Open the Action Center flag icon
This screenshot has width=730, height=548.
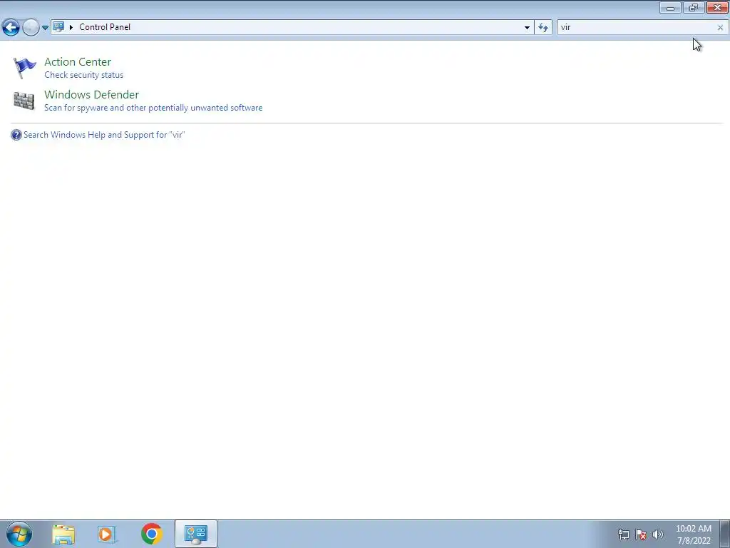pos(24,68)
